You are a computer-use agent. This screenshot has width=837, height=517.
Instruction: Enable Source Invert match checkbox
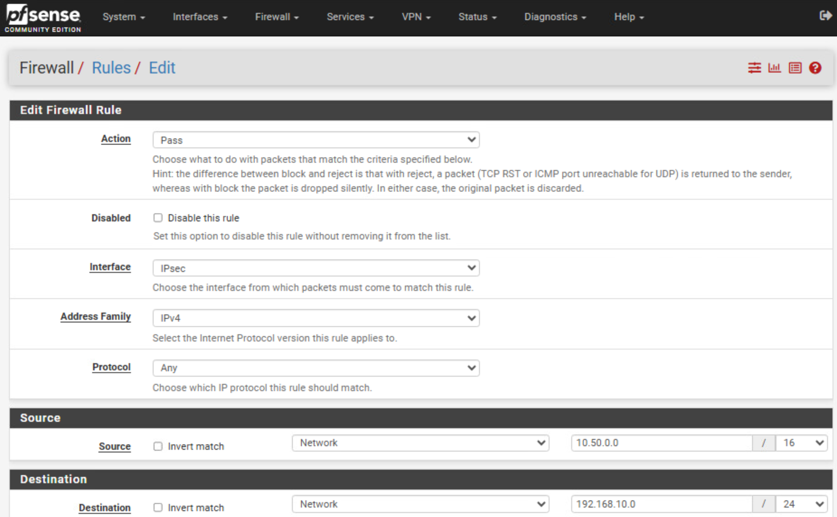pos(158,446)
